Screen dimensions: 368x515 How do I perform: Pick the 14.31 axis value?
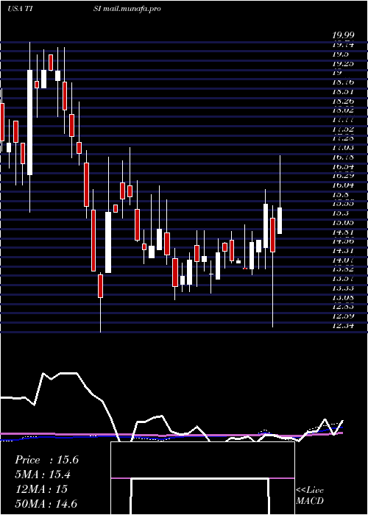click(342, 251)
